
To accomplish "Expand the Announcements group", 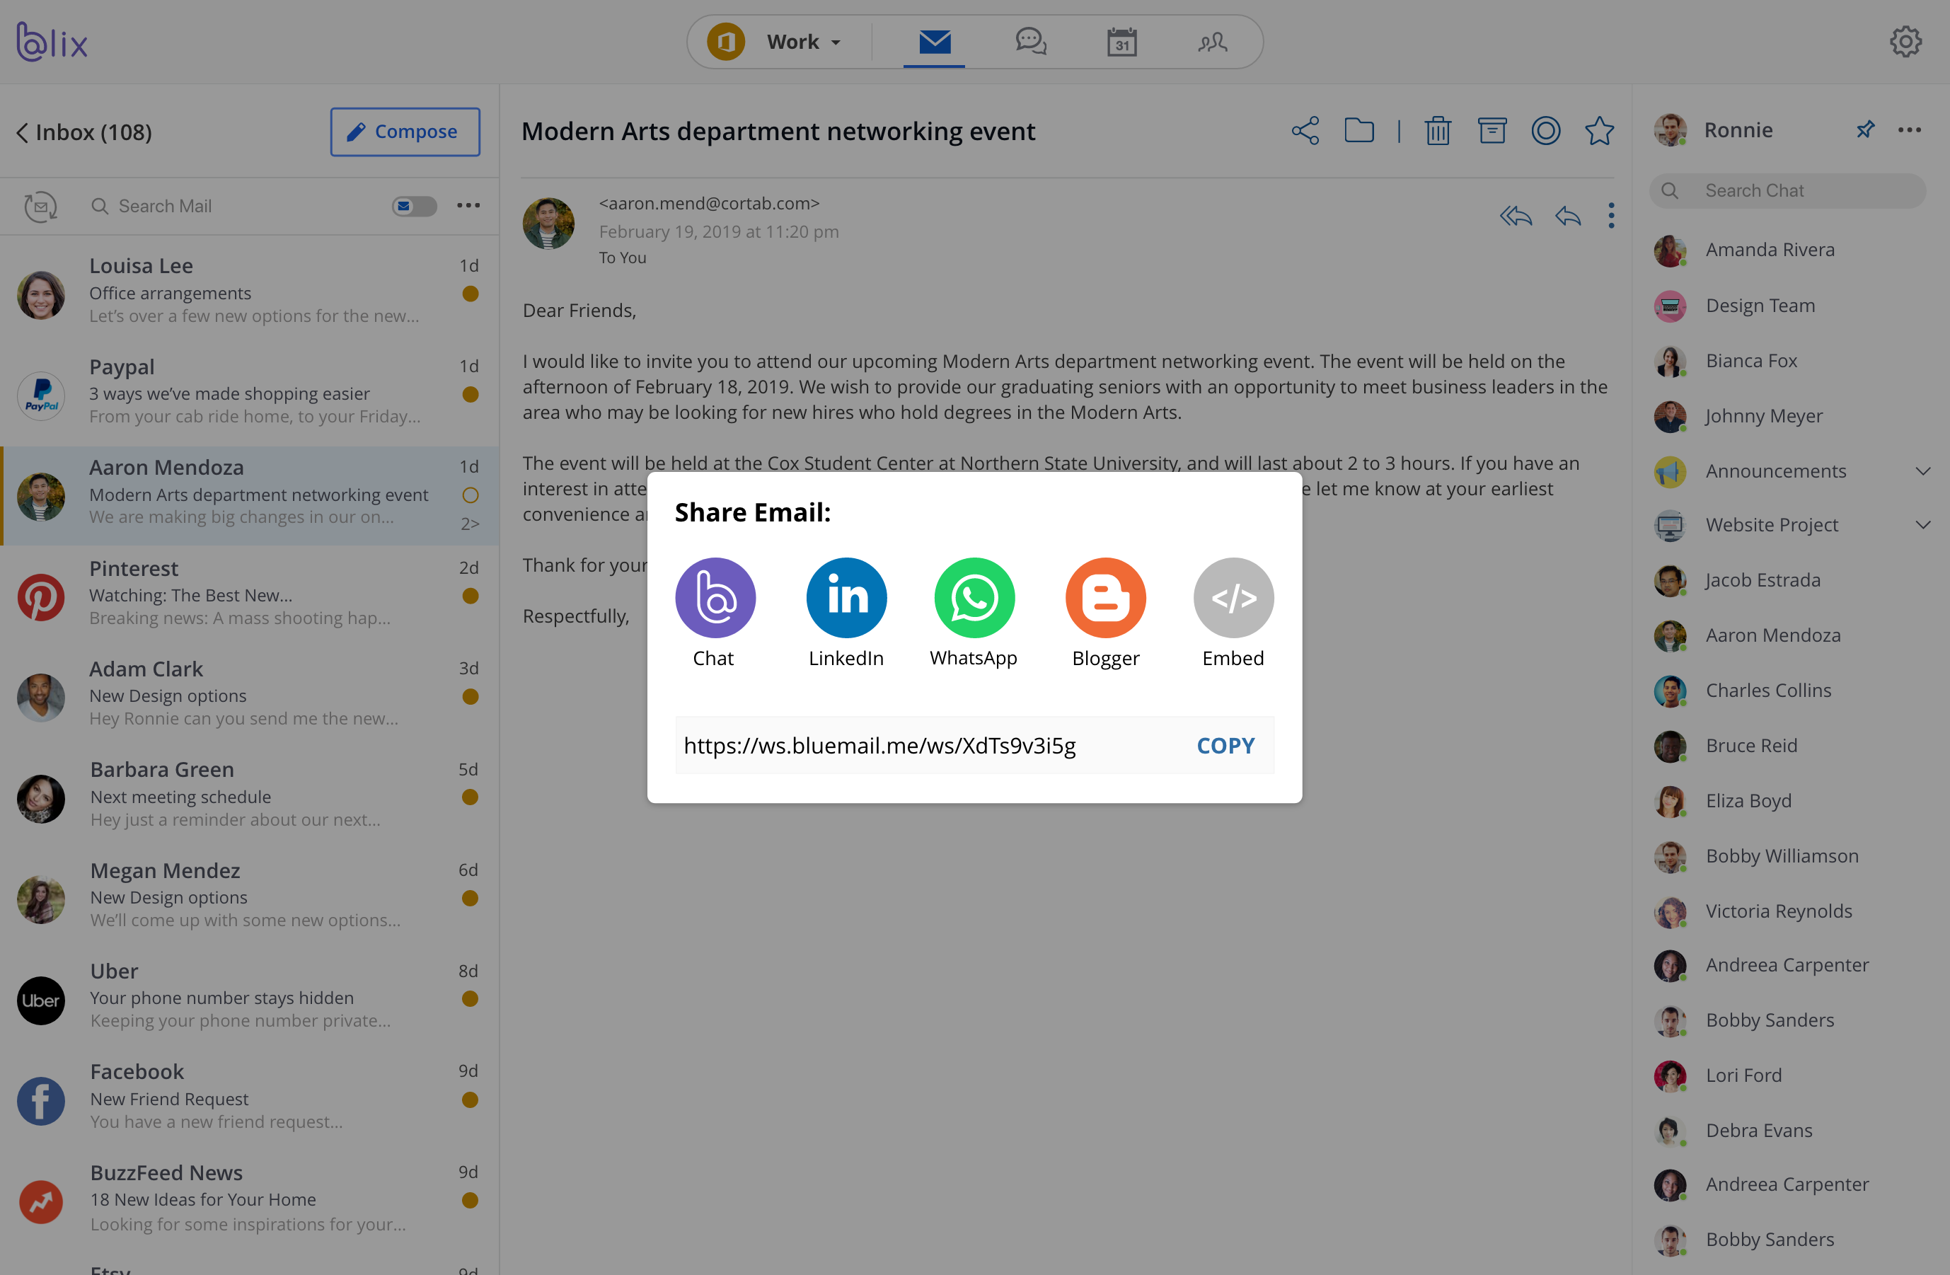I will point(1923,471).
